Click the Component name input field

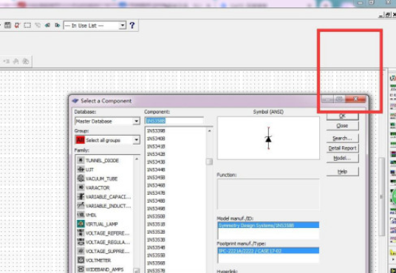click(174, 121)
